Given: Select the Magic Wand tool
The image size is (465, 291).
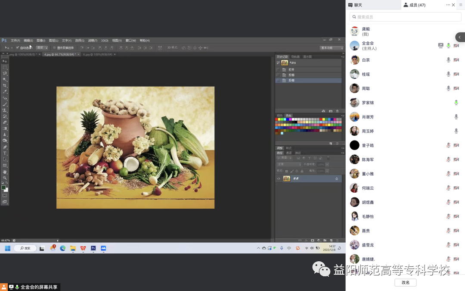Looking at the screenshot, I should pos(5,79).
